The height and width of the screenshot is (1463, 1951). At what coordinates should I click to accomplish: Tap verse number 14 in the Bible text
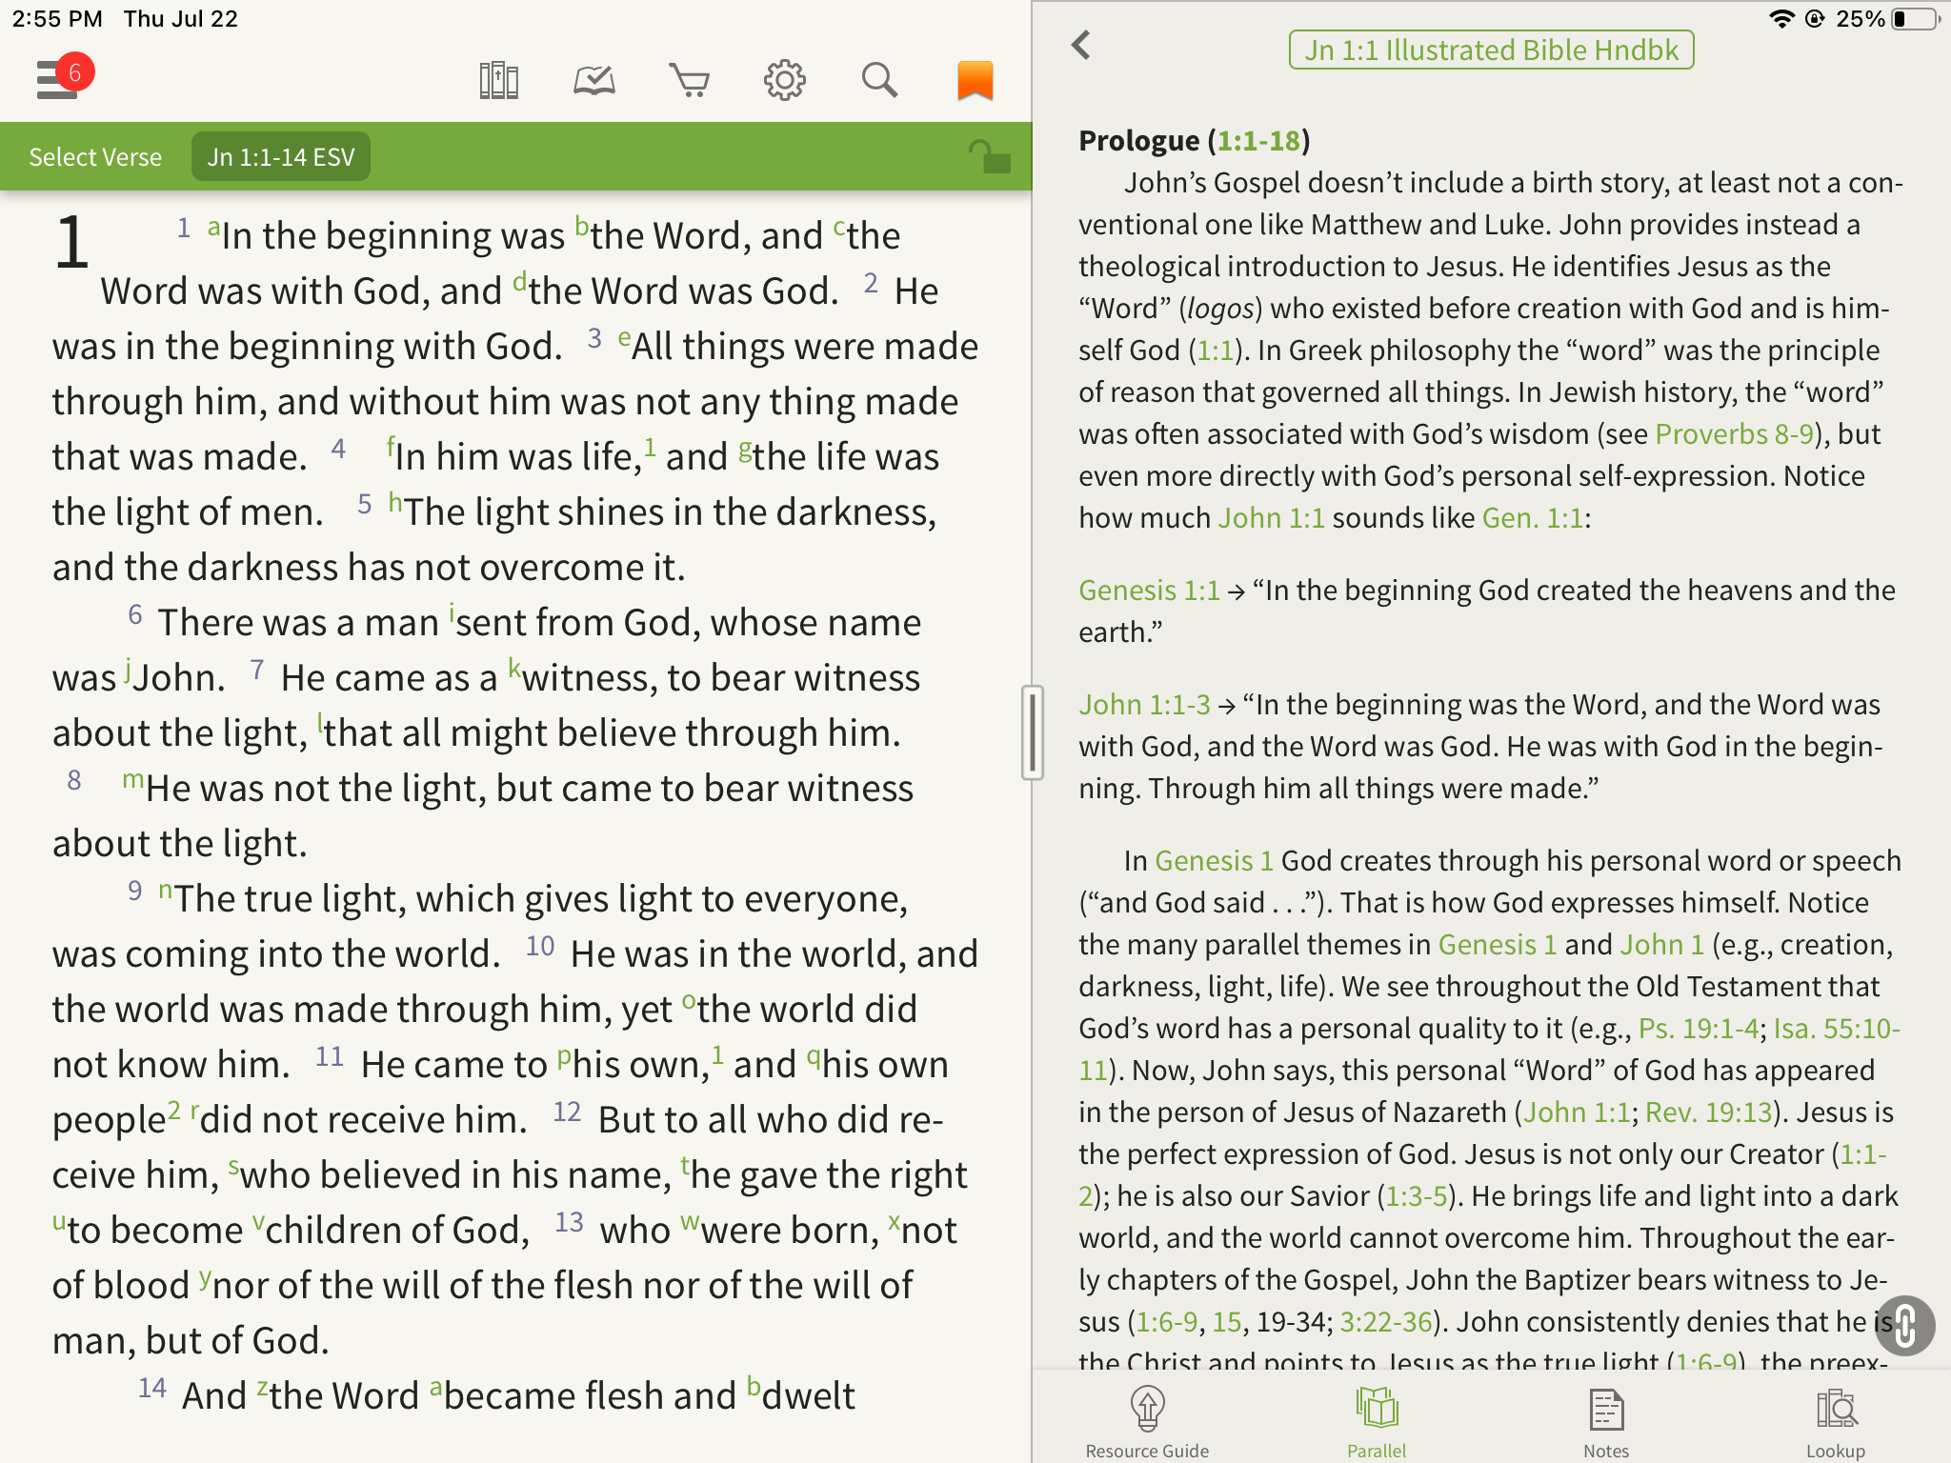(152, 1389)
